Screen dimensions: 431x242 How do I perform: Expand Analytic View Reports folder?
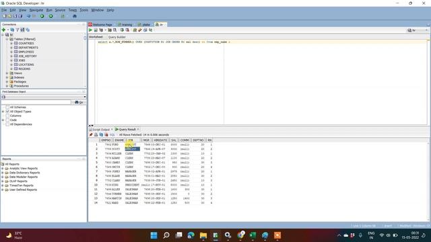3,169
